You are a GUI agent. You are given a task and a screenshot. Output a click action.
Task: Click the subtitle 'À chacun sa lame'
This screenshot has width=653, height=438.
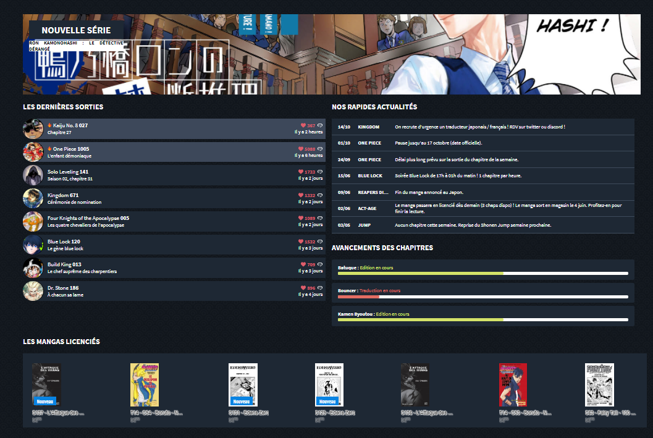click(x=65, y=295)
